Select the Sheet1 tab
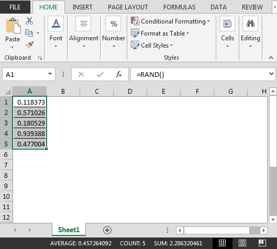 pos(69,230)
